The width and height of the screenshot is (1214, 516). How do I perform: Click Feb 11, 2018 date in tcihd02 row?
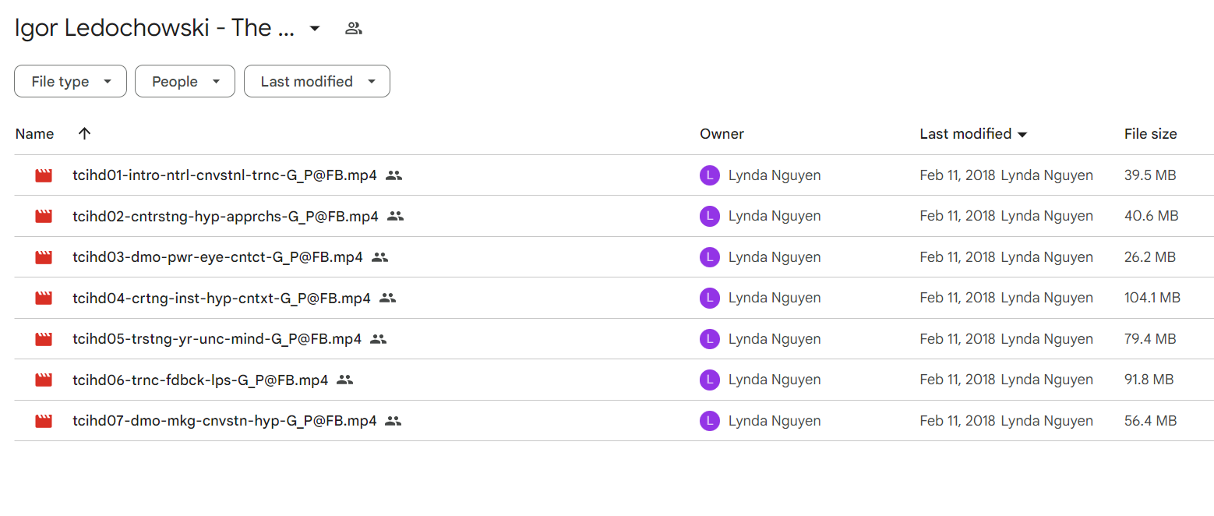pyautogui.click(x=958, y=216)
